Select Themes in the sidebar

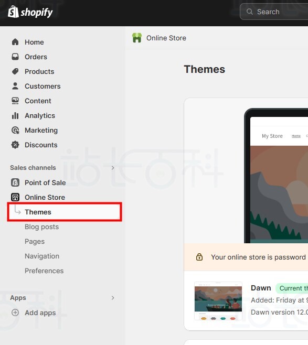coord(65,212)
